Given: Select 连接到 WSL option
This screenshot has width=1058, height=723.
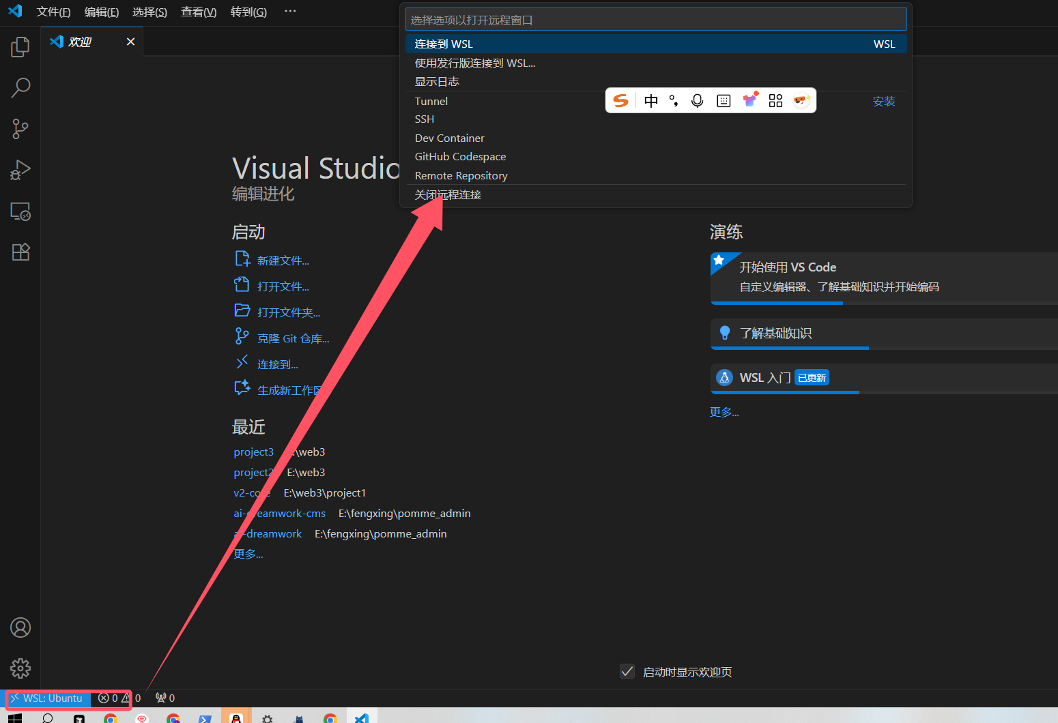Looking at the screenshot, I should 656,44.
